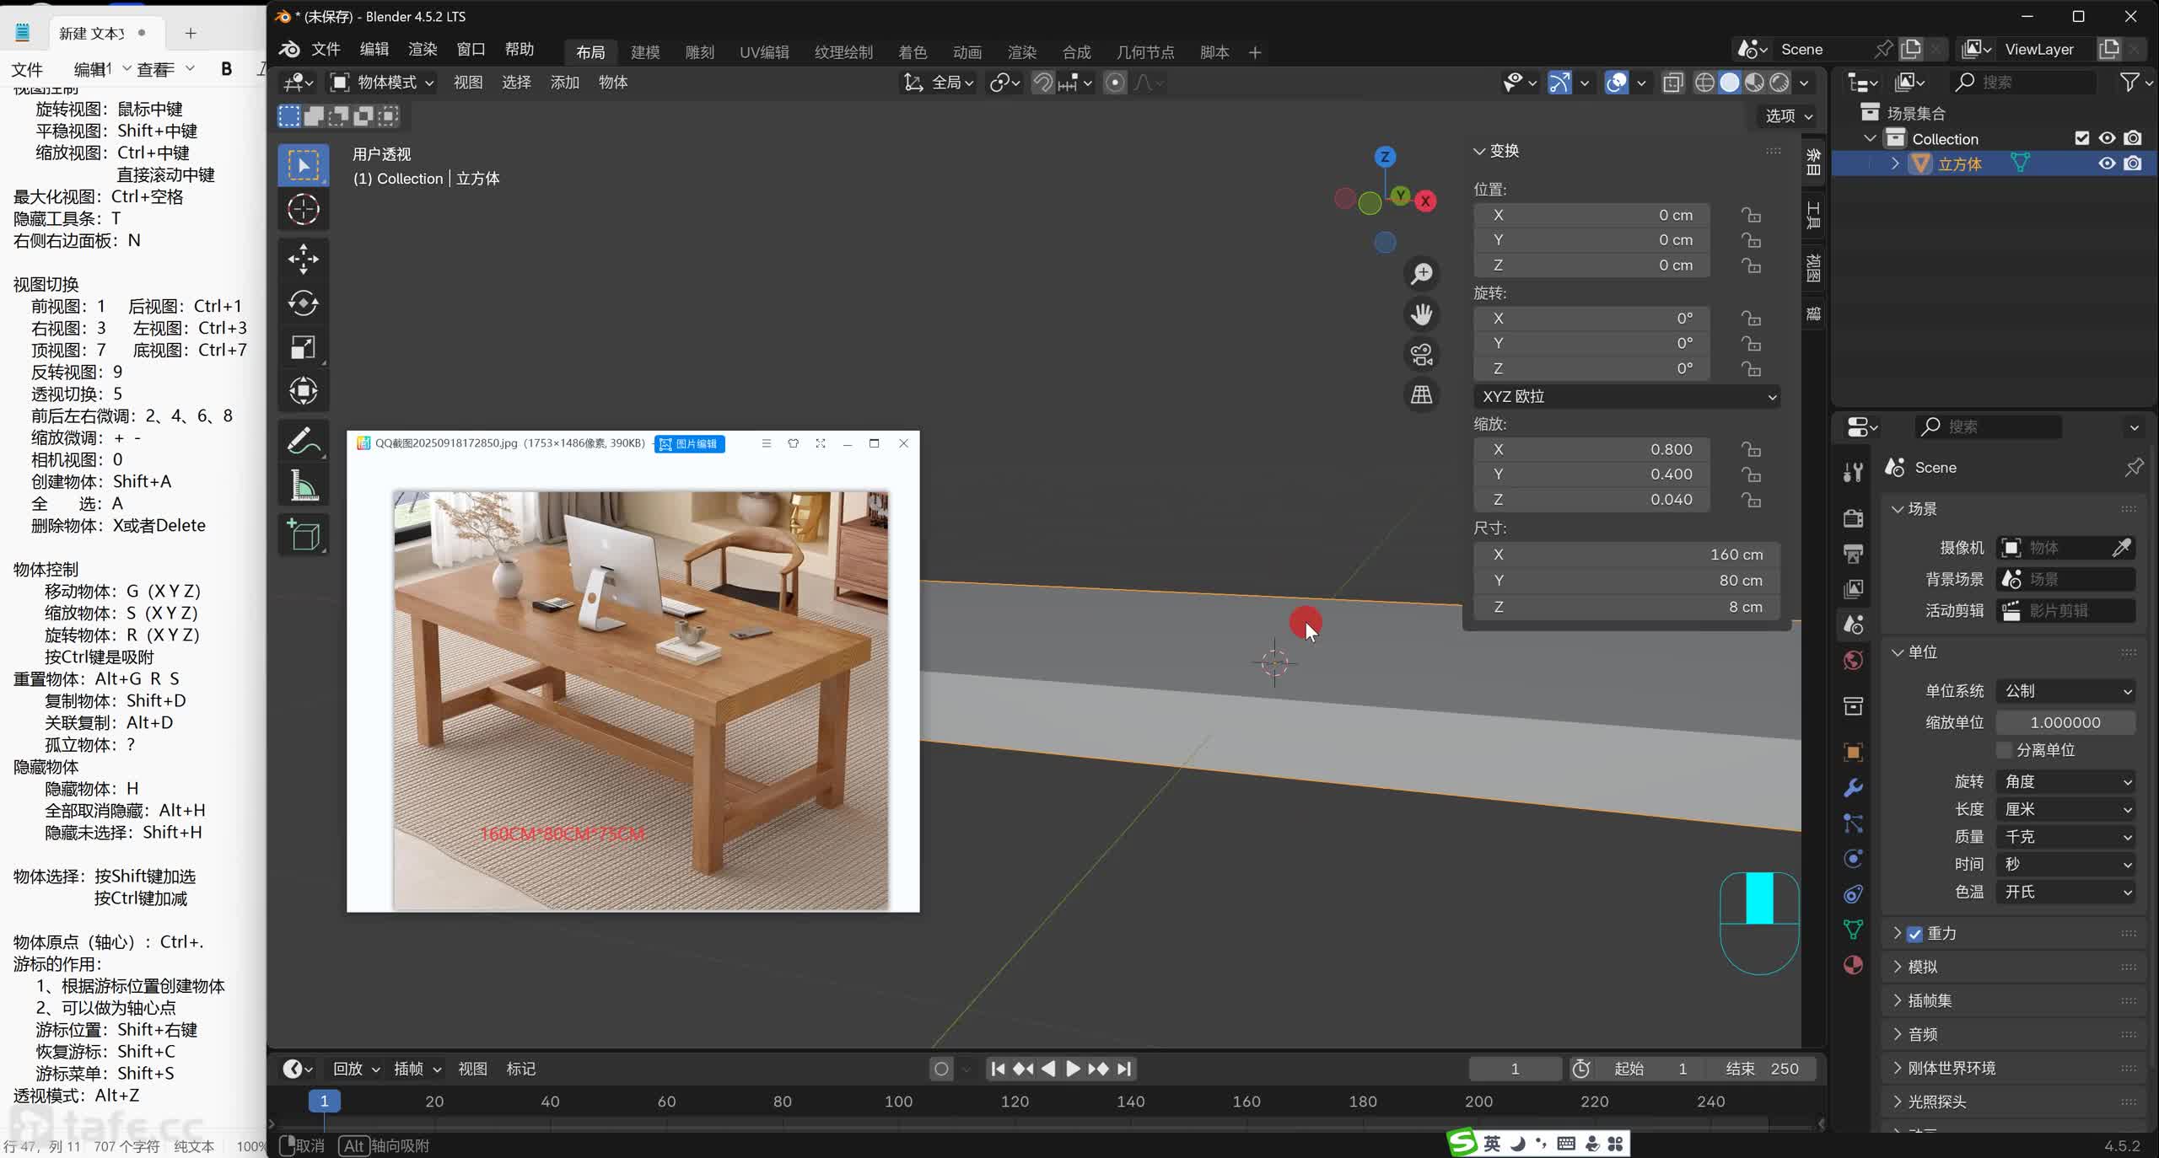Hide 立方体 with the eye icon
This screenshot has width=2159, height=1158.
point(2107,164)
